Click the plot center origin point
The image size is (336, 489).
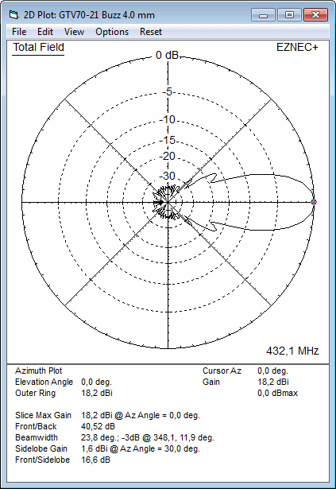(168, 203)
